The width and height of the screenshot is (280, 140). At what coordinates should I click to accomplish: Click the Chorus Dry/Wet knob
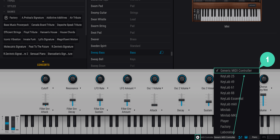(x=264, y=79)
